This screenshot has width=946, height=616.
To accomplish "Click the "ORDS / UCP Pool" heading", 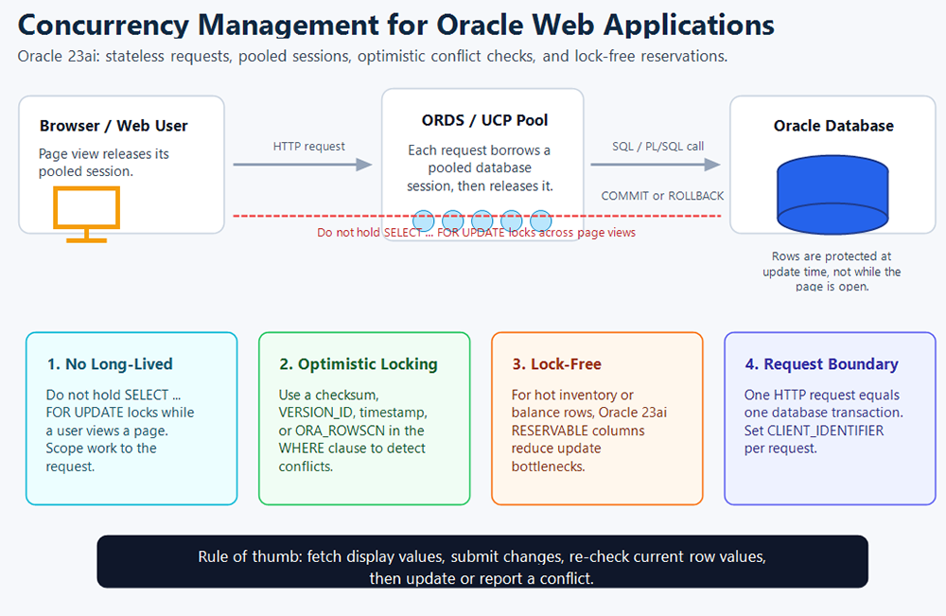I will pyautogui.click(x=484, y=120).
